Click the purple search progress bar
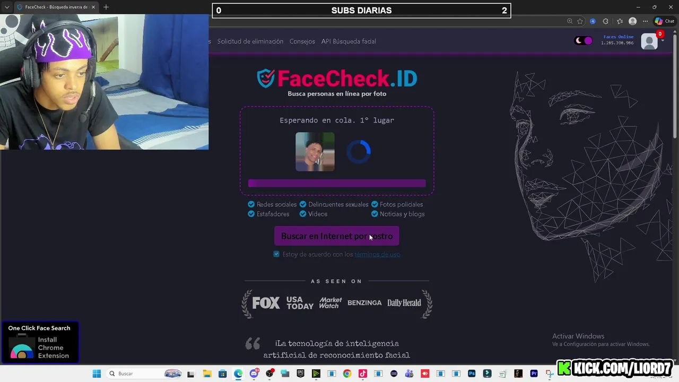The image size is (679, 382). tap(337, 183)
